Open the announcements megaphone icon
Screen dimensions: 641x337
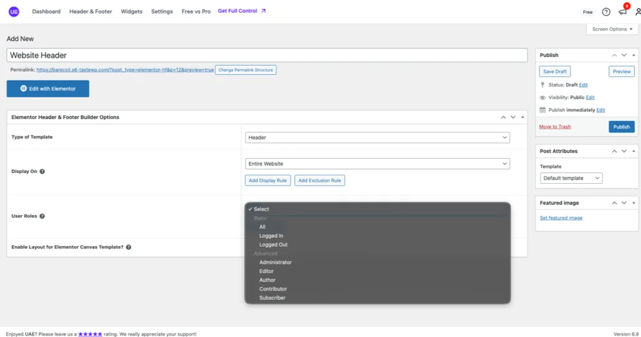point(622,12)
